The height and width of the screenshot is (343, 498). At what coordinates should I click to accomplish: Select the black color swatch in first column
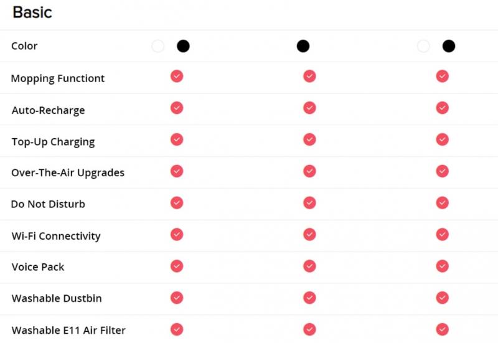(x=183, y=46)
